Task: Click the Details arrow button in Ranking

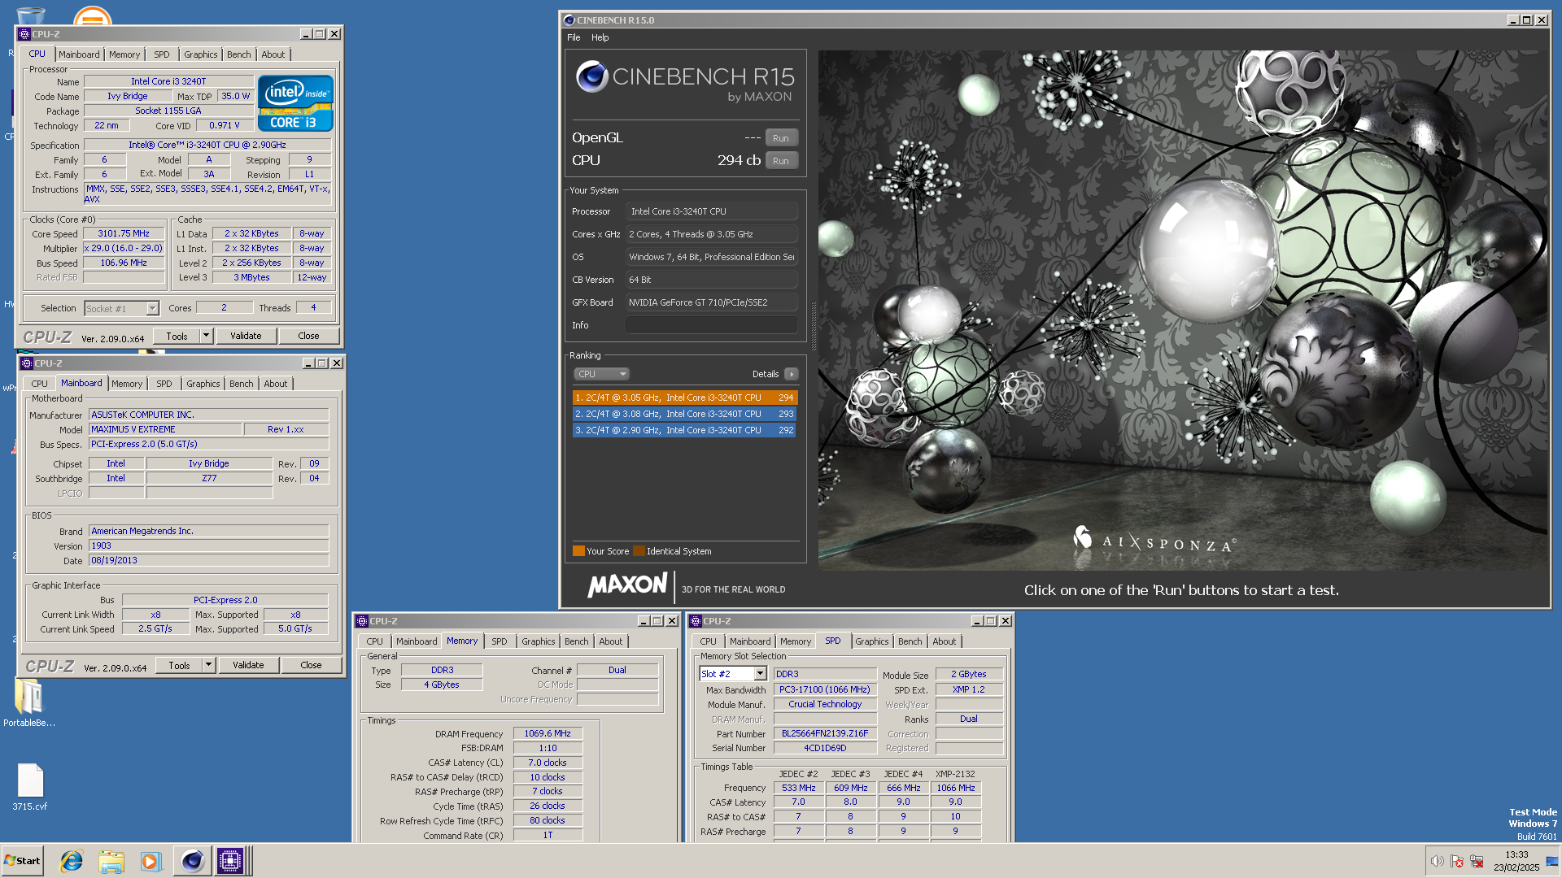Action: (791, 374)
